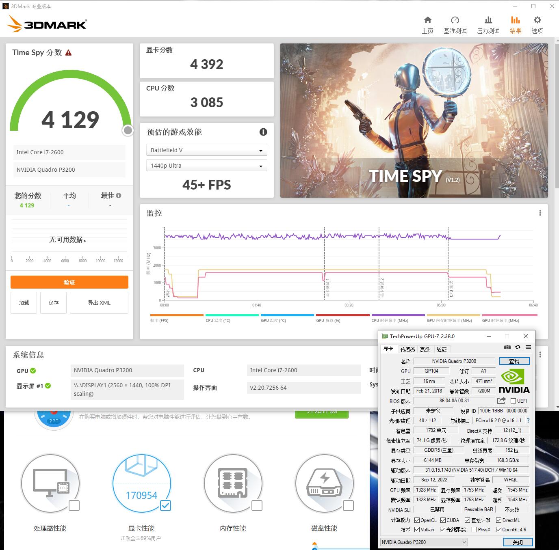Viewport: 559px width, 550px height.
Task: Click the Time Spy banner image
Action: pos(414,121)
